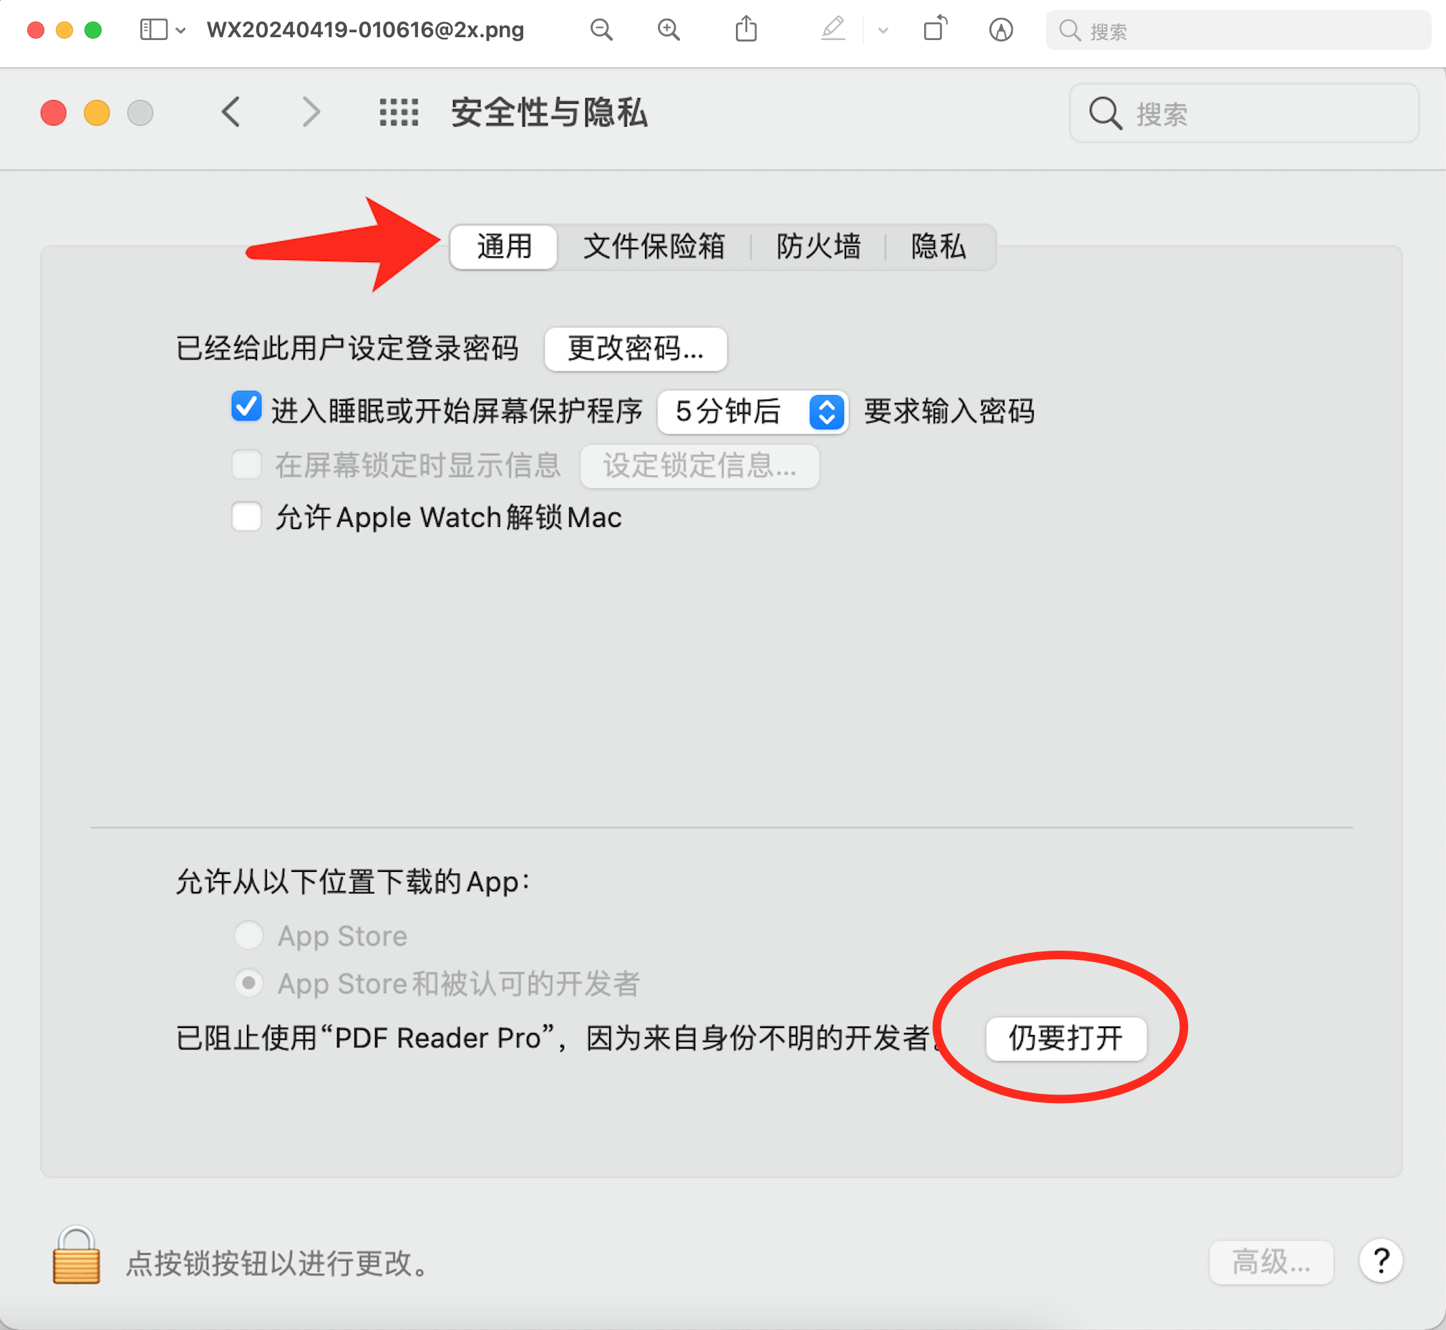Click the zoom in magnifier icon
This screenshot has height=1330, width=1446.
pyautogui.click(x=669, y=30)
